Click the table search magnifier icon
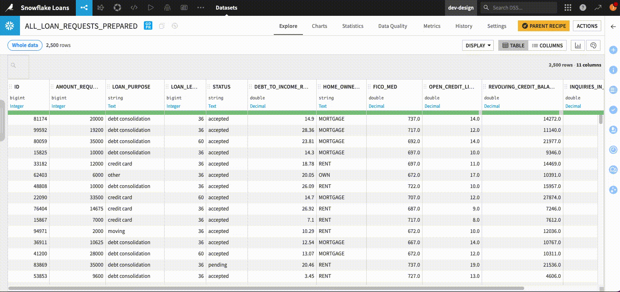620x292 pixels. (x=13, y=65)
